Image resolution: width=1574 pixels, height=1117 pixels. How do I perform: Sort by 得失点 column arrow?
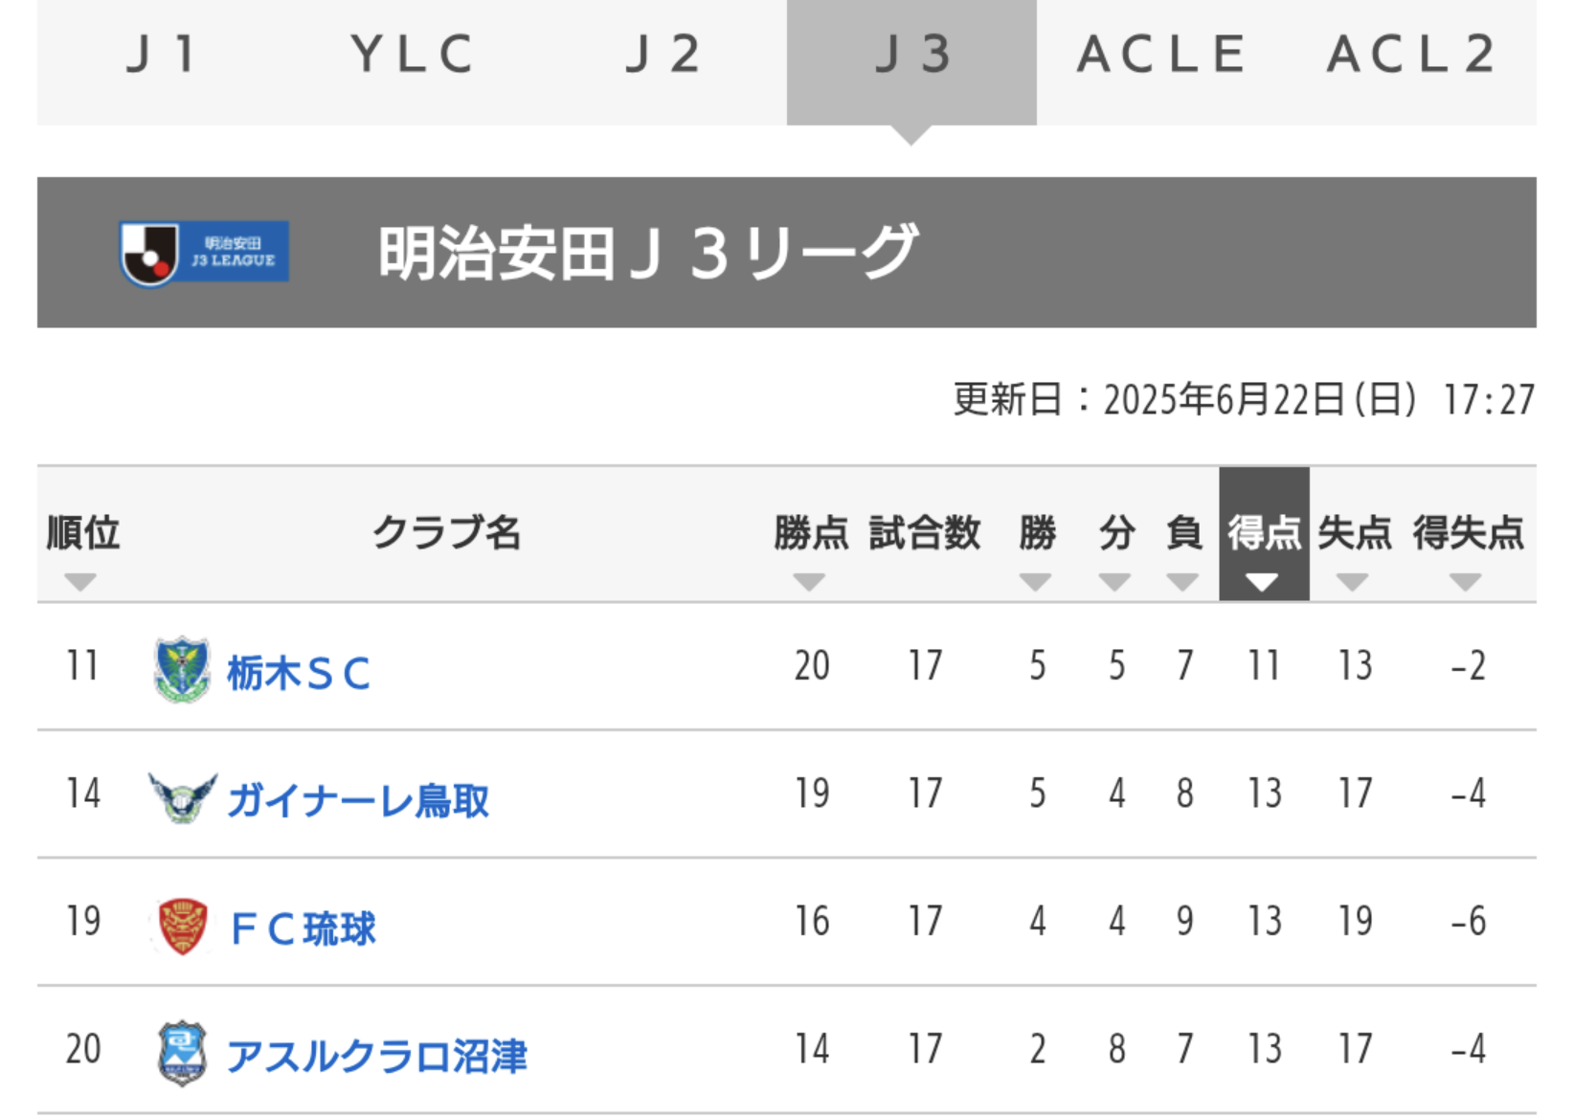1466,582
